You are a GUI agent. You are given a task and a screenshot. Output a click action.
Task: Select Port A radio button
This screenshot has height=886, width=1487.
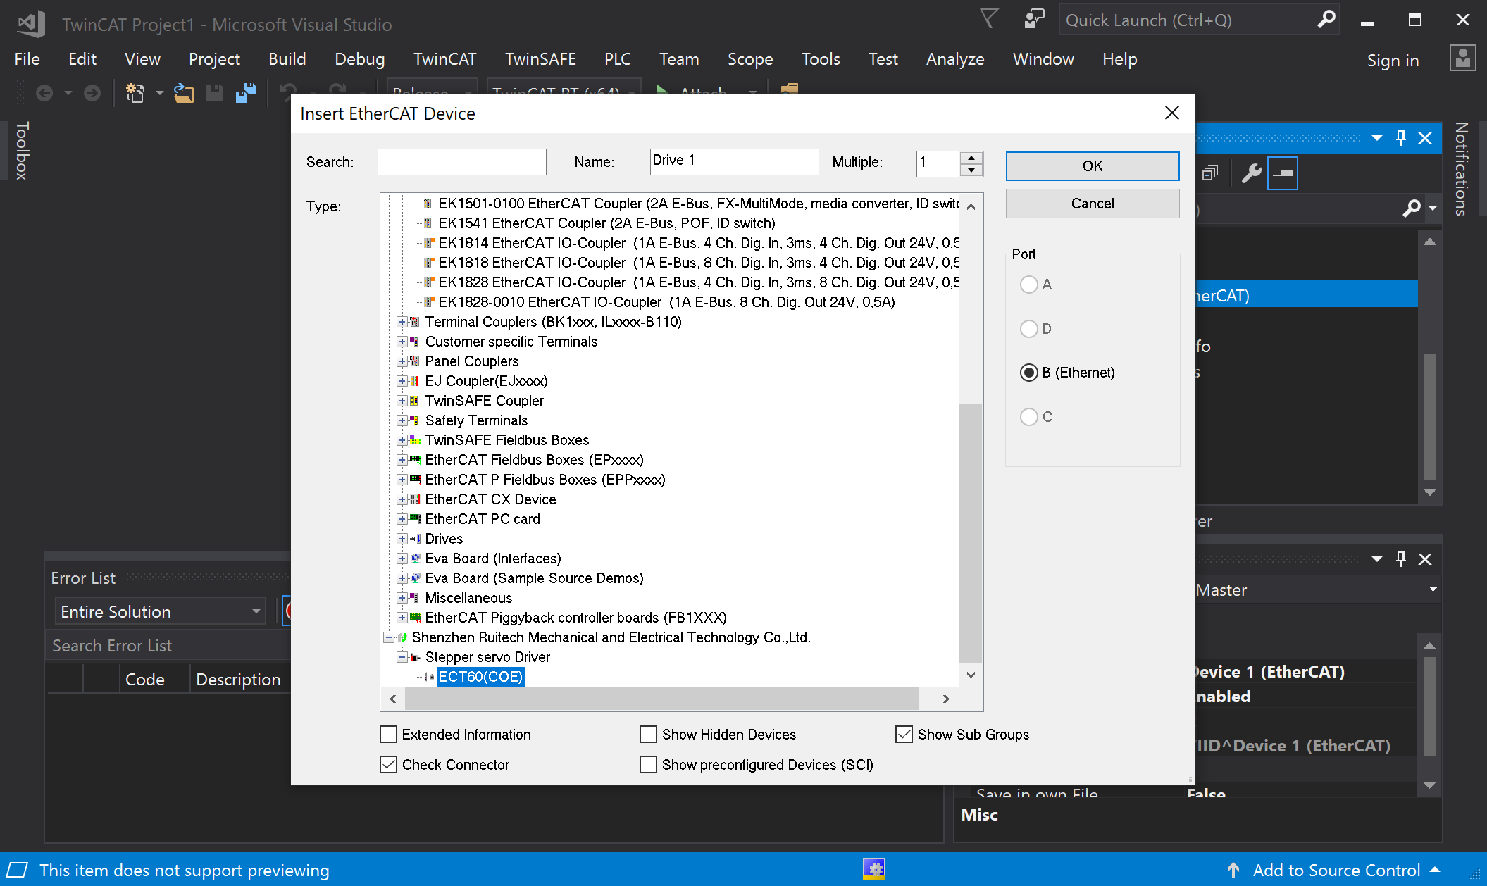(1029, 285)
